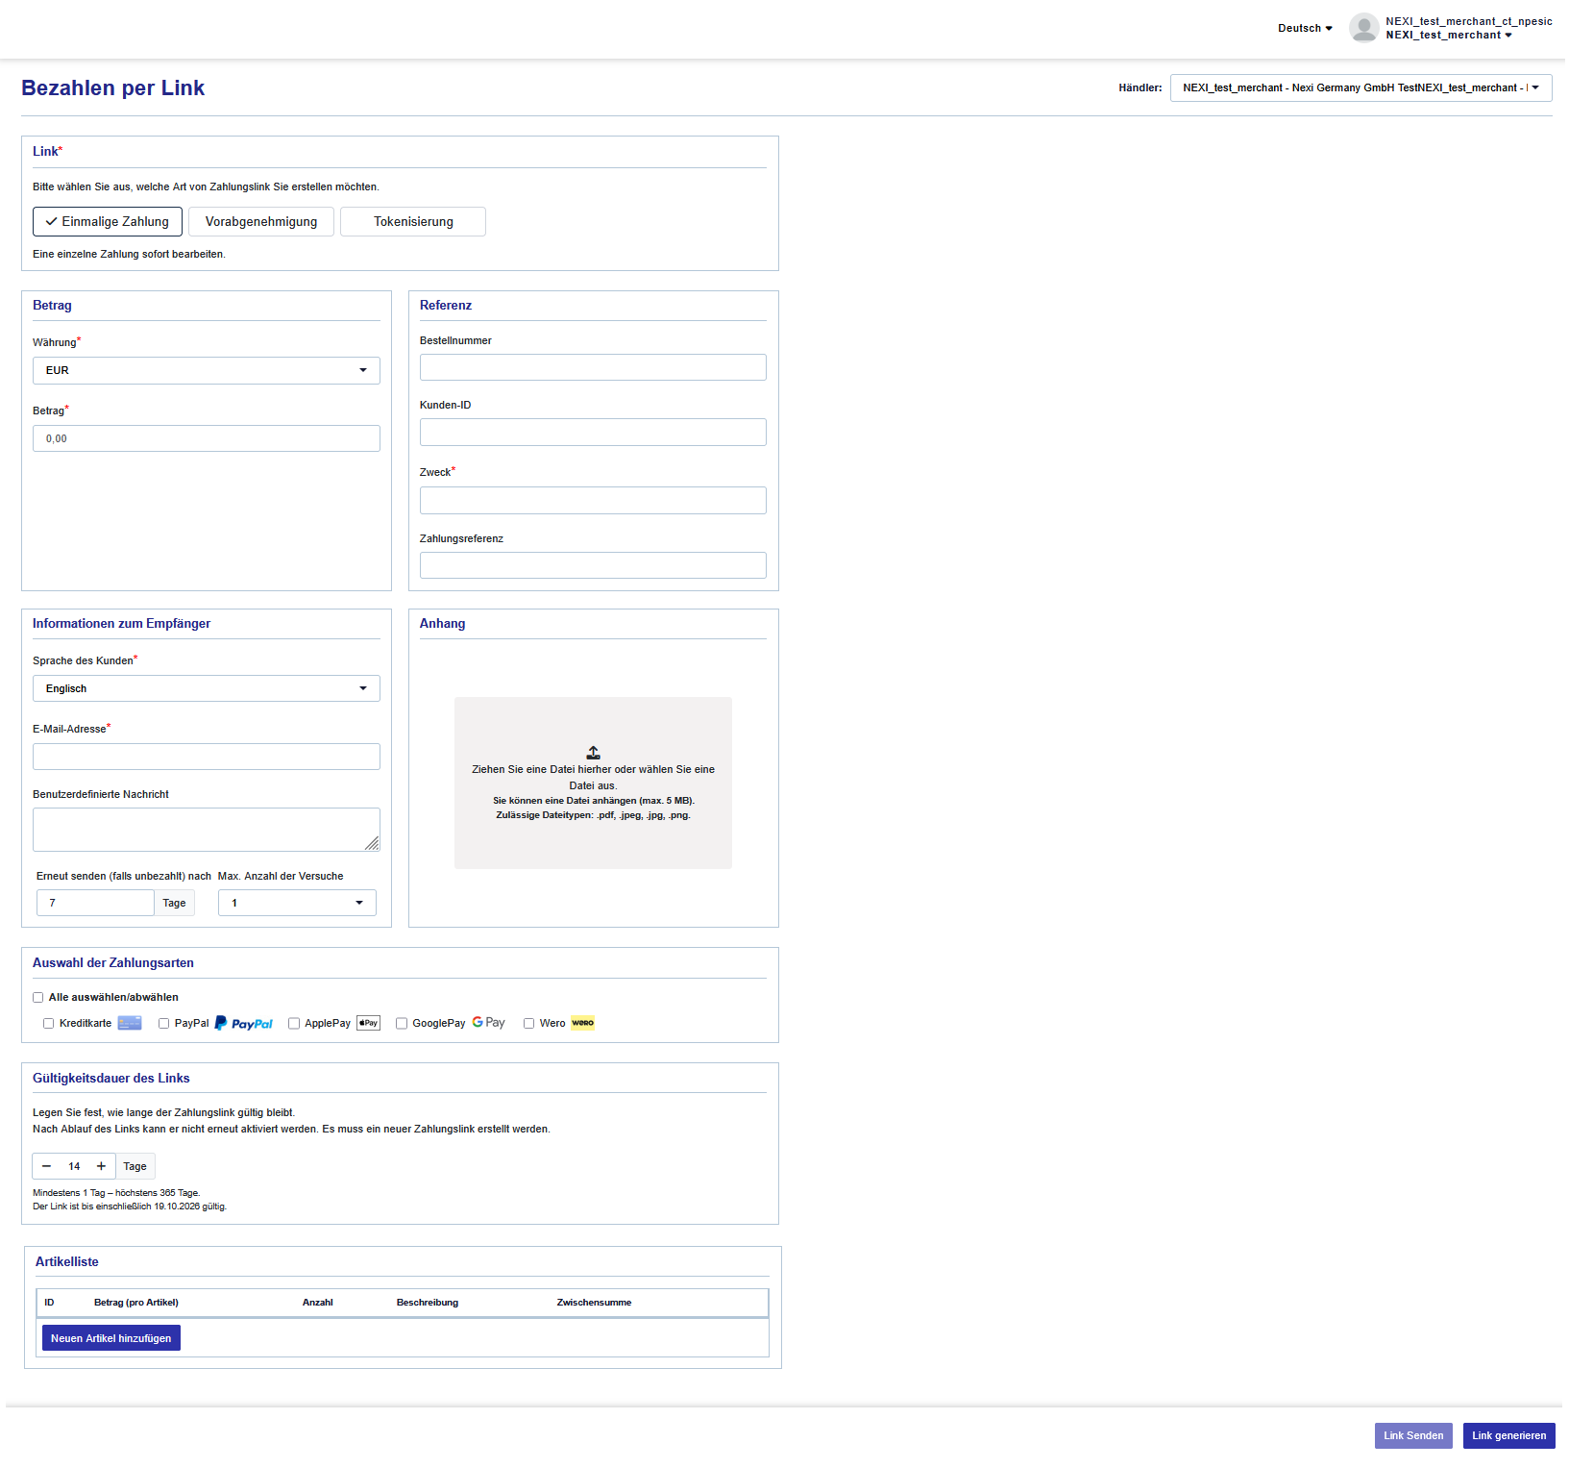
Task: Open Sprache des Kunden dropdown
Action: pyautogui.click(x=207, y=688)
